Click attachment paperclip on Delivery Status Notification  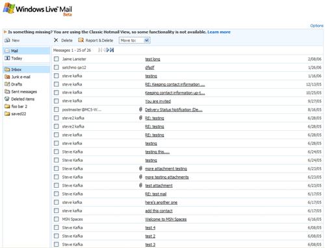(140, 109)
